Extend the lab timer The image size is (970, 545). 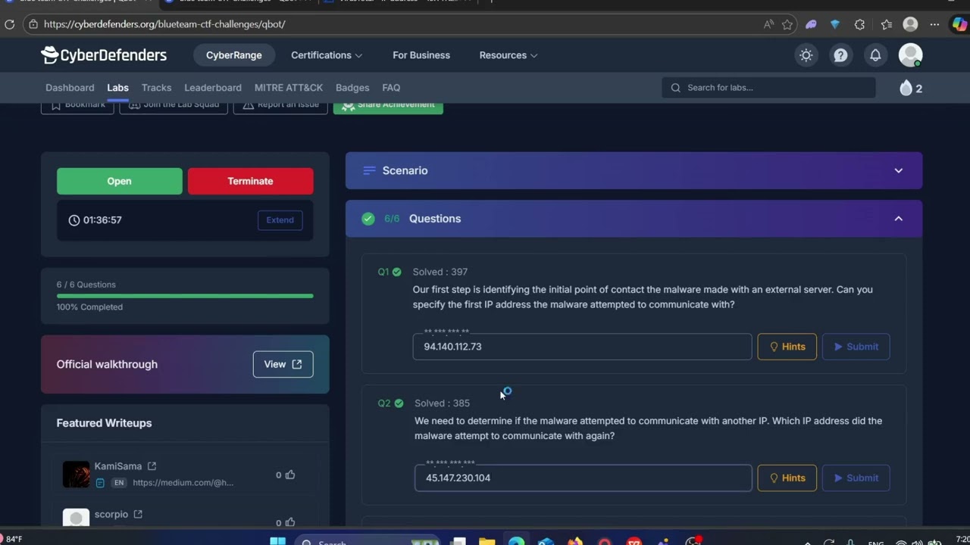(x=280, y=220)
